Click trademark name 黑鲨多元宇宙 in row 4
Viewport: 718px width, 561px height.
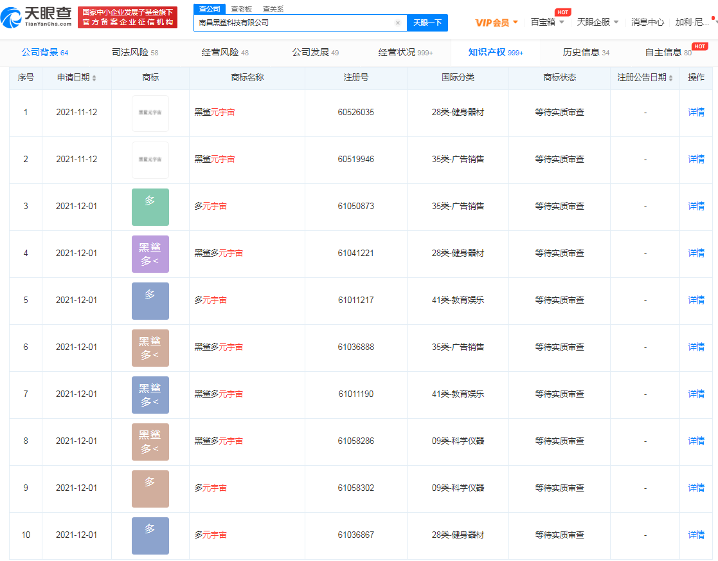219,253
